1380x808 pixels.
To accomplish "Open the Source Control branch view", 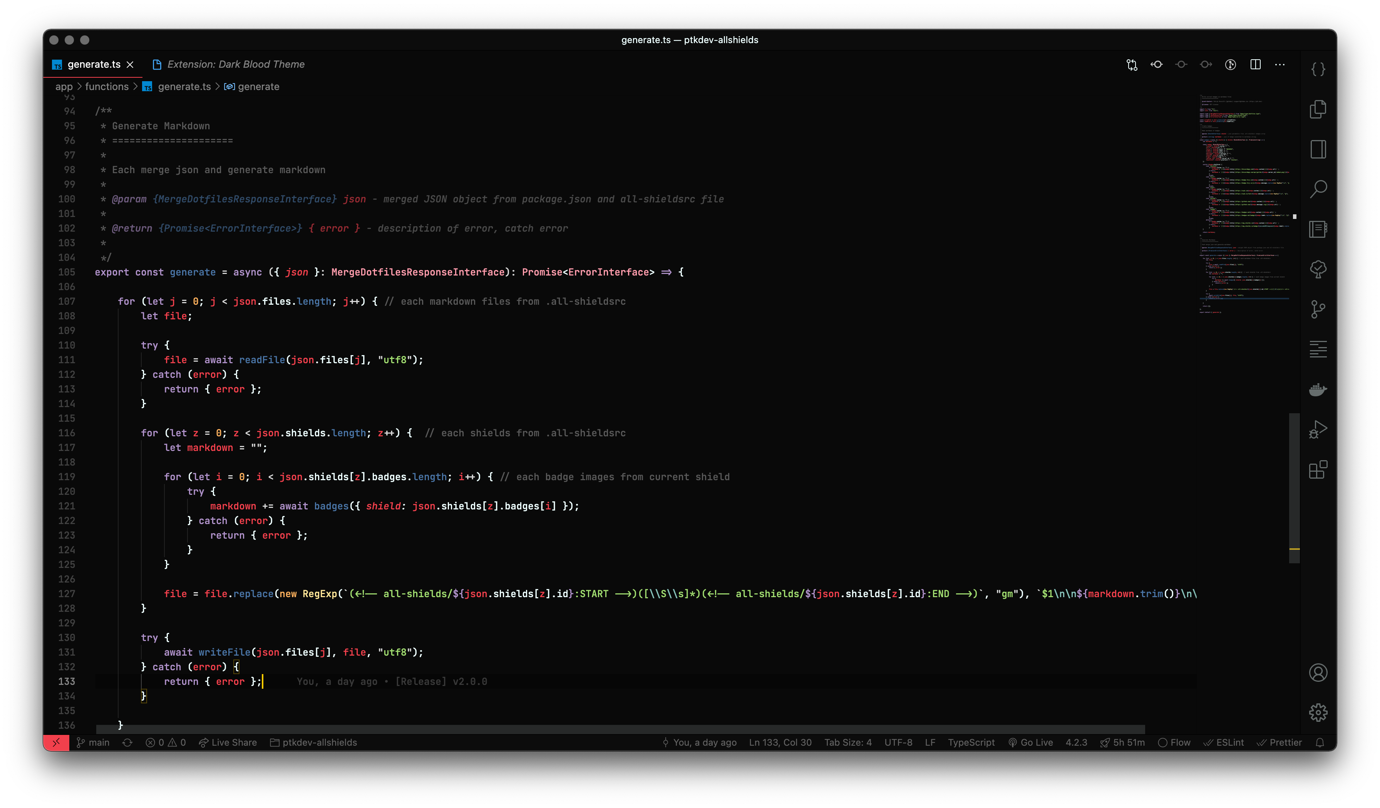I will pos(1318,309).
